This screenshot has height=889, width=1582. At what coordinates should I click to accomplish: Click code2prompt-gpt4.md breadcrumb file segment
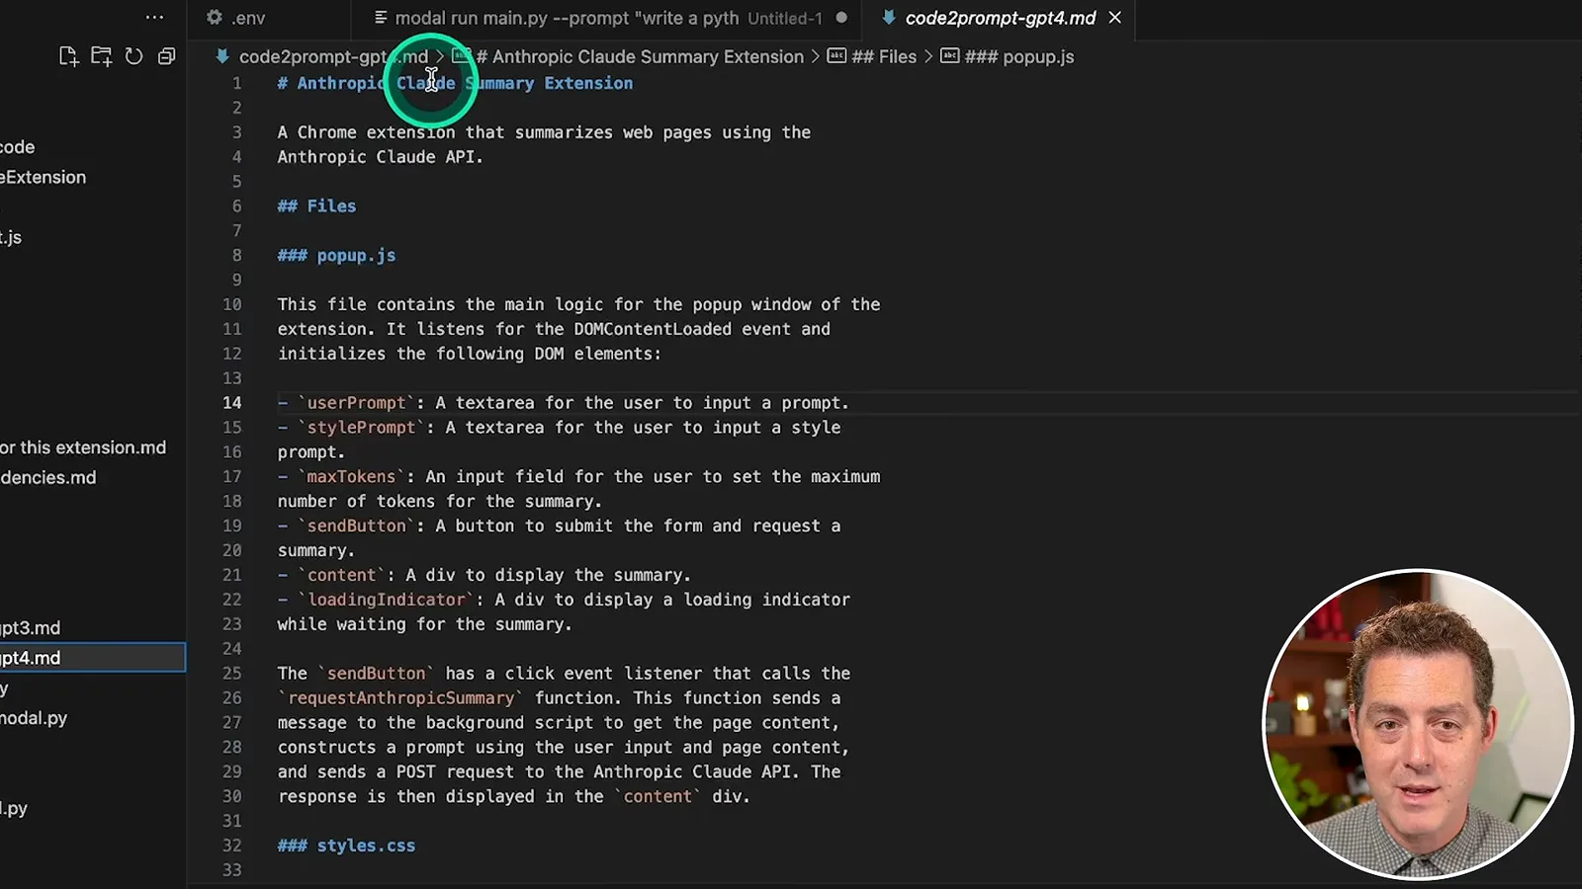point(333,56)
